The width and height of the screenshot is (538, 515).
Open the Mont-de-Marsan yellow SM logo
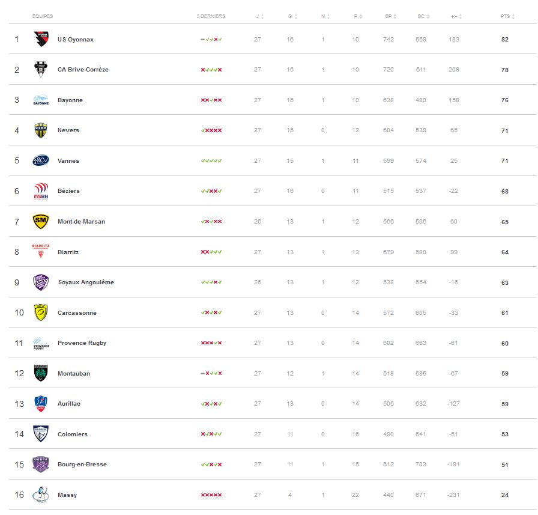(41, 222)
